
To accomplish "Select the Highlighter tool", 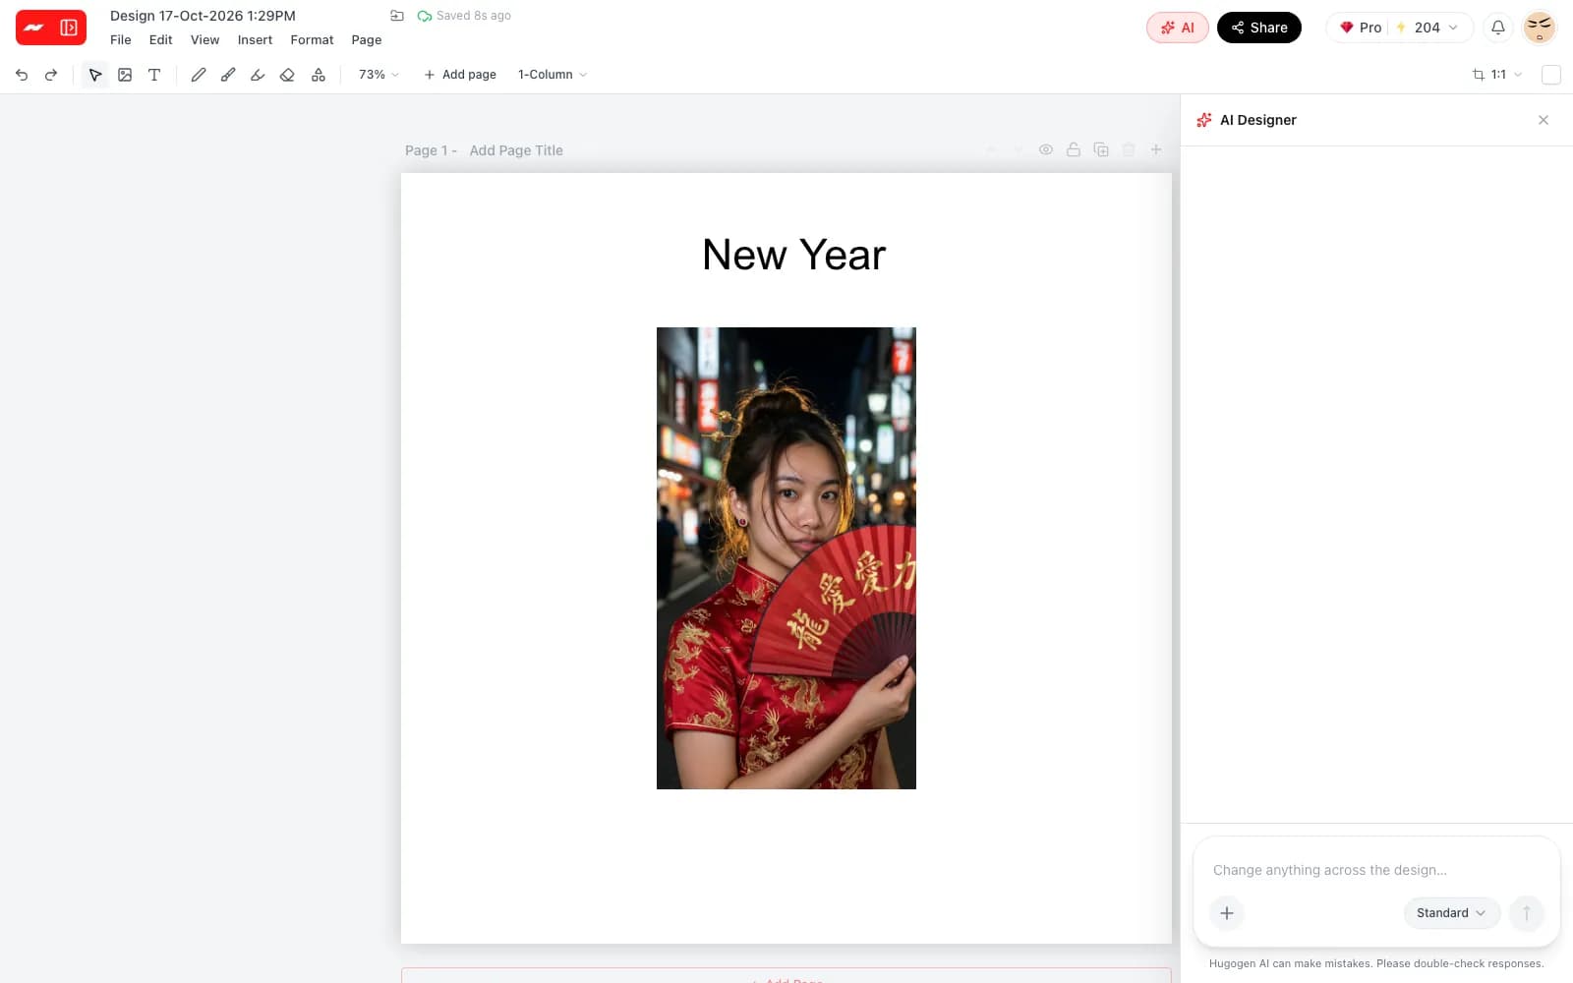I will [258, 75].
